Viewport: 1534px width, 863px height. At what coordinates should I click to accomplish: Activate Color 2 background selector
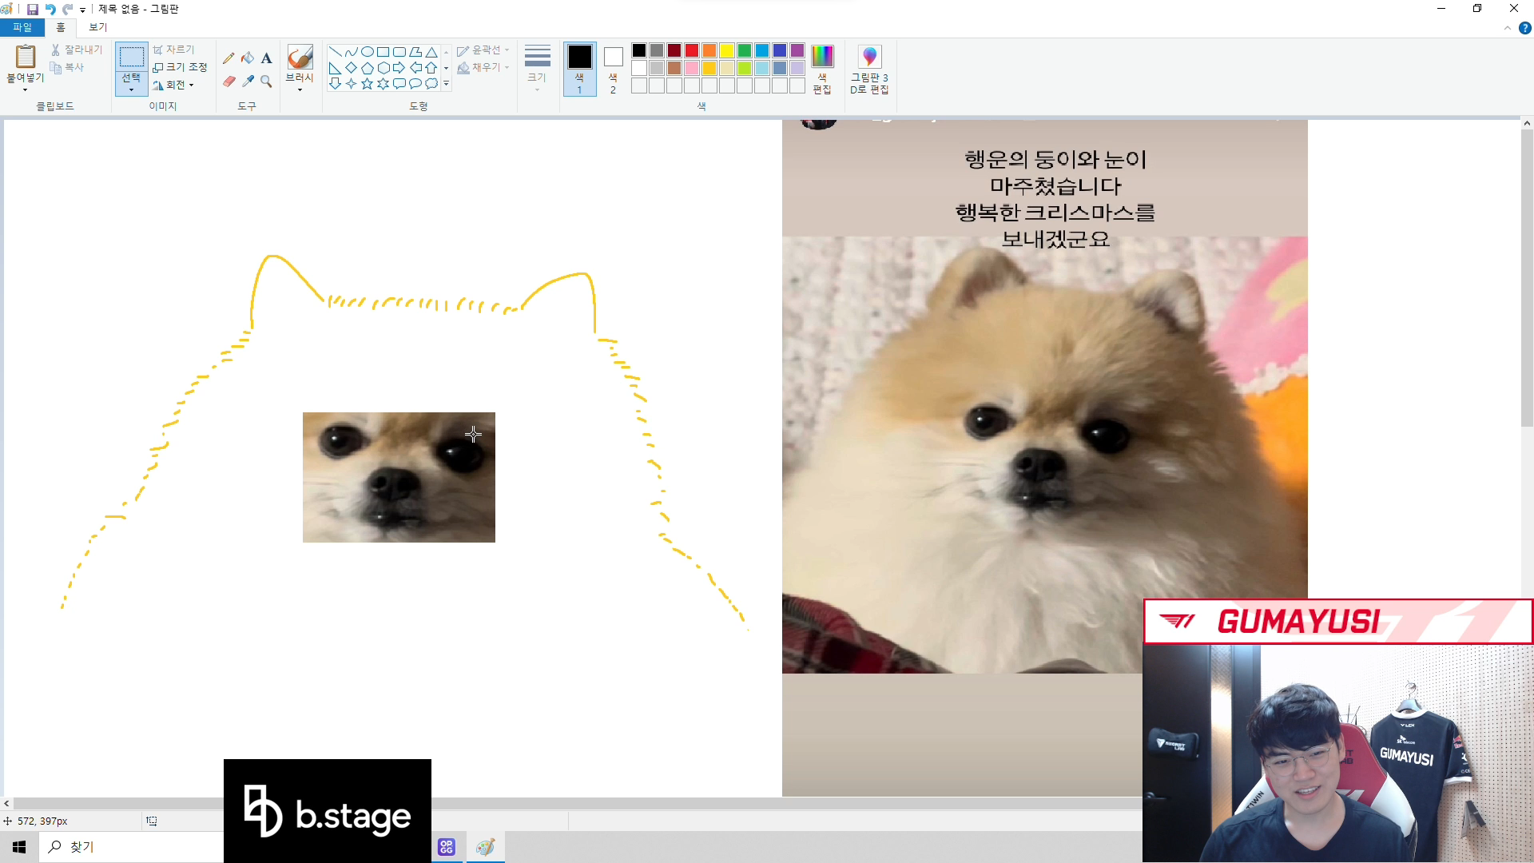click(x=613, y=70)
